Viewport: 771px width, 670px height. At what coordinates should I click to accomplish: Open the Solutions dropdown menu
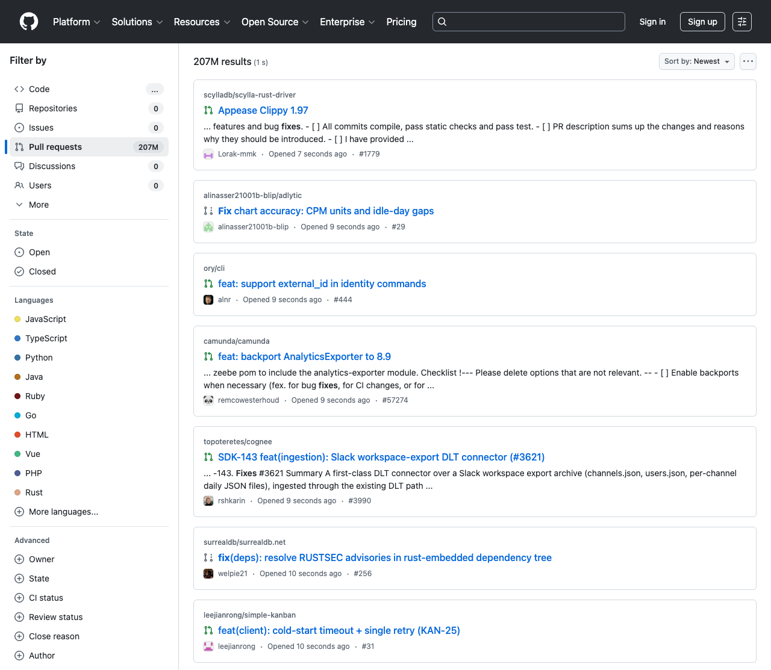tap(137, 22)
